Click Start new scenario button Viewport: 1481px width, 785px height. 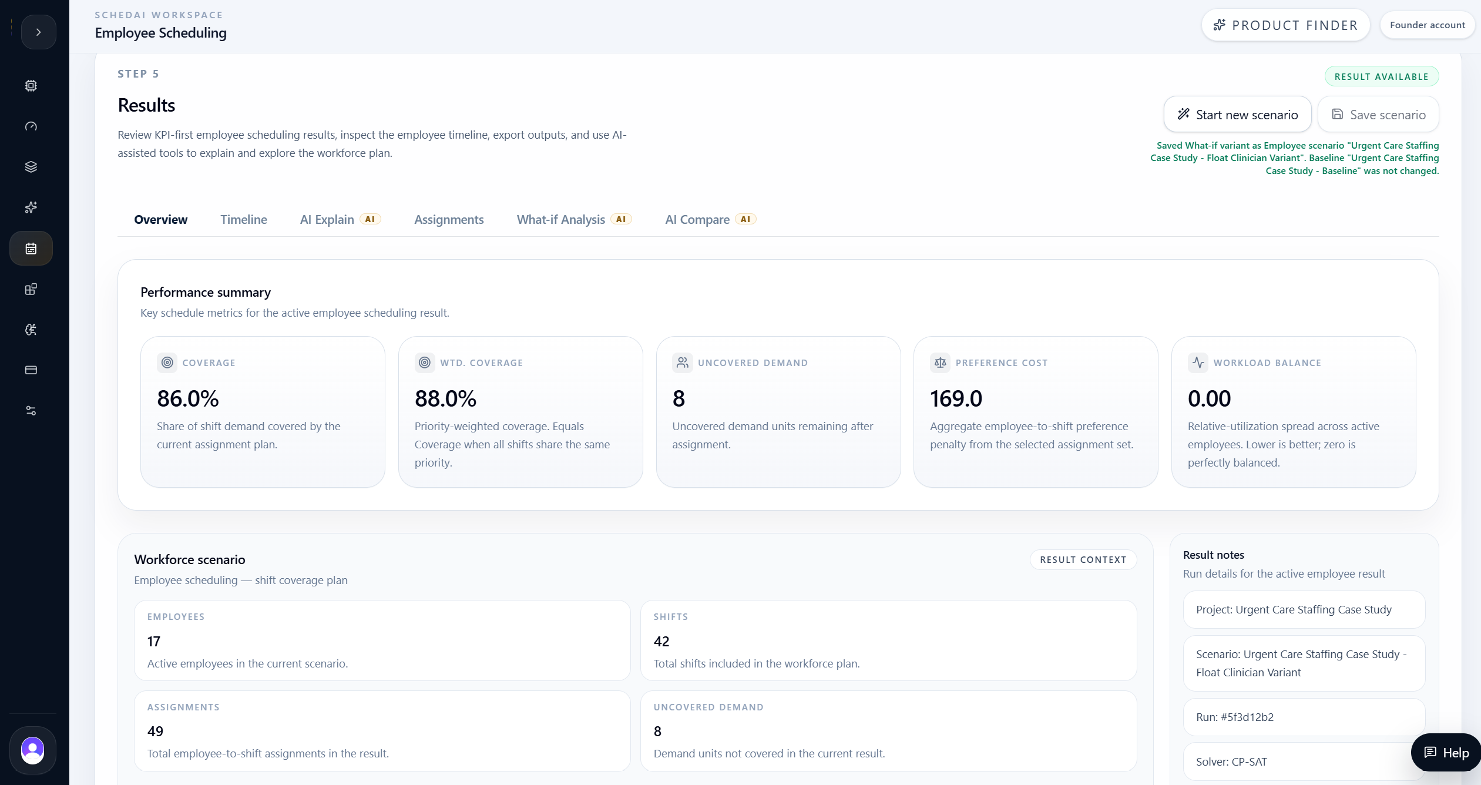pyautogui.click(x=1237, y=115)
